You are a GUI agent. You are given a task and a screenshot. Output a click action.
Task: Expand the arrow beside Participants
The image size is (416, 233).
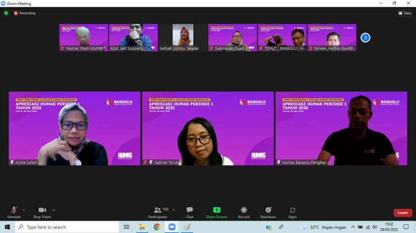[x=174, y=210]
